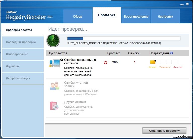Click the Куст реестра column header

(x=58, y=53)
